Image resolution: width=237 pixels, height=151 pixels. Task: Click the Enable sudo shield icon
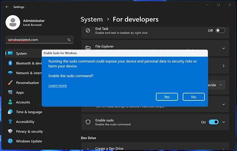click(x=88, y=122)
